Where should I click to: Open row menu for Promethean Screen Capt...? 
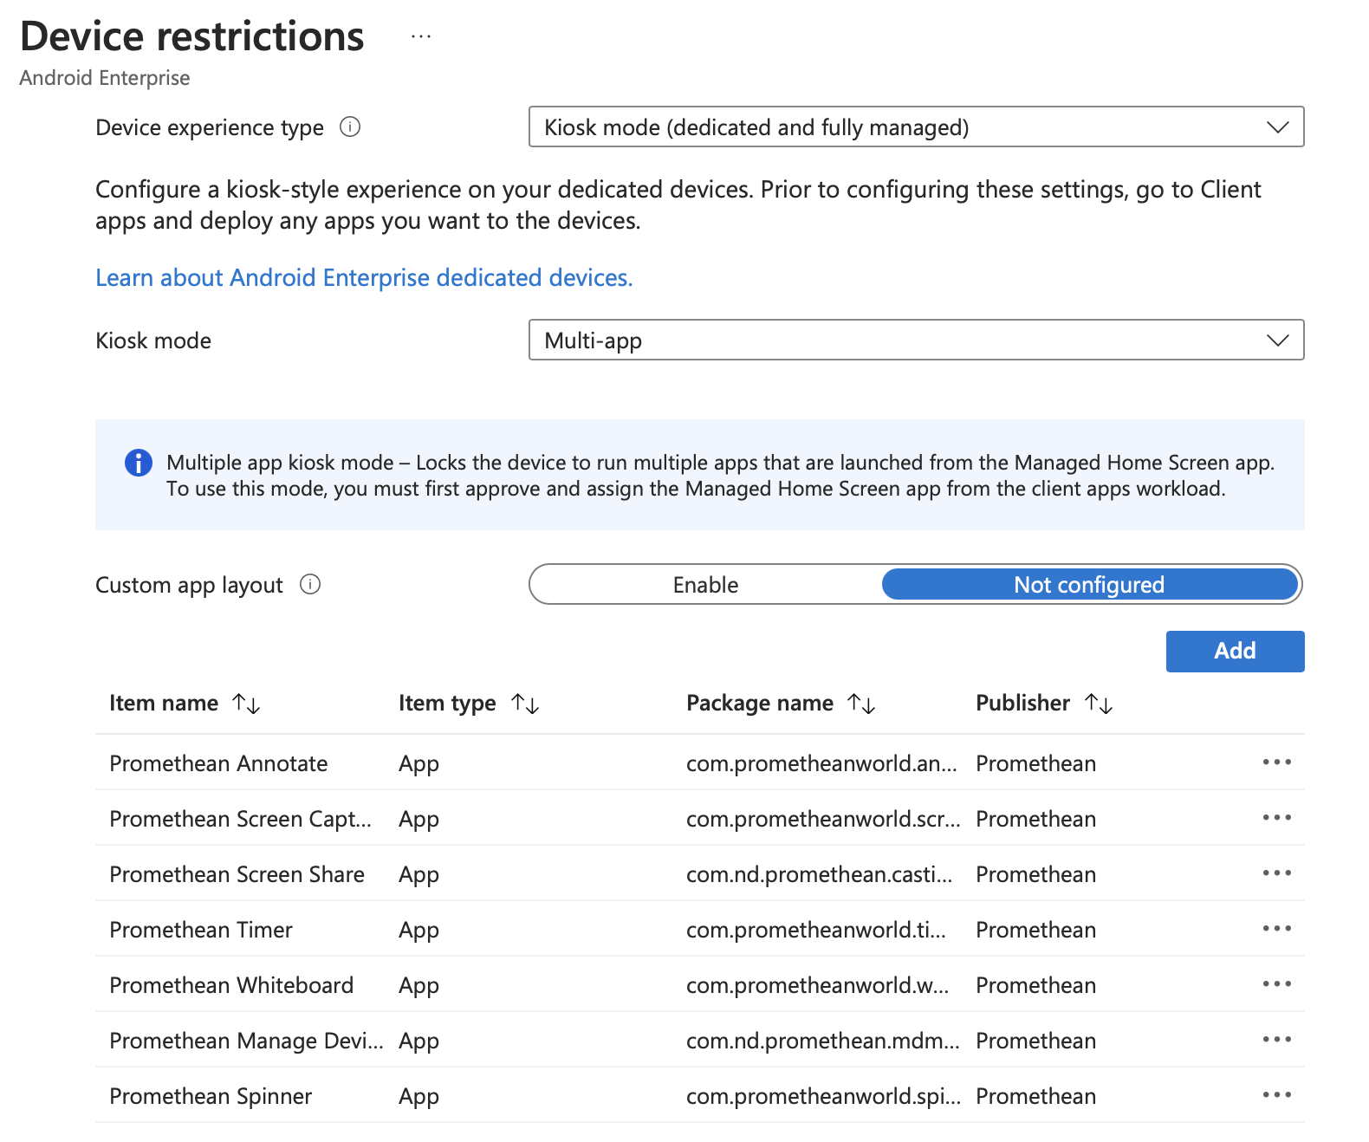(x=1276, y=818)
